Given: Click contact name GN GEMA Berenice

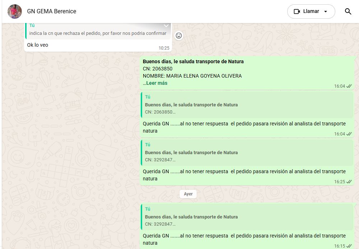Looking at the screenshot, I should coord(52,11).
